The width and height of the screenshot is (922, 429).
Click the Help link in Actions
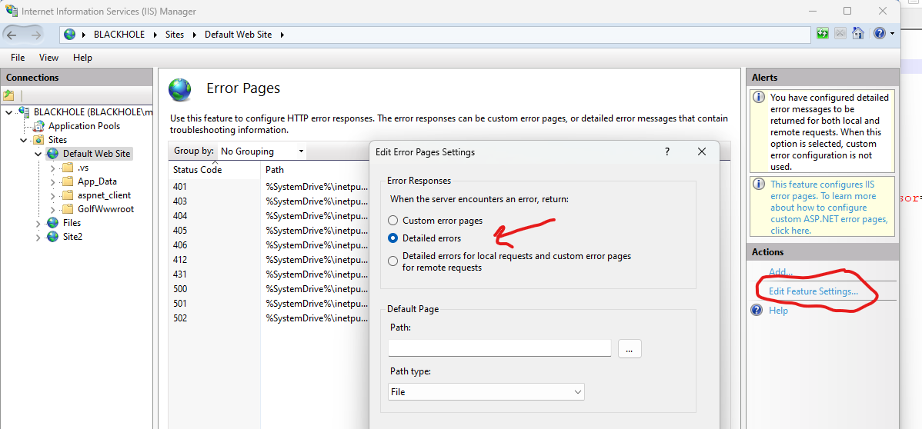coord(778,311)
